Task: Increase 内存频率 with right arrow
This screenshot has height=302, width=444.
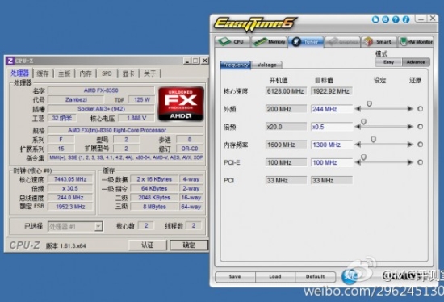Action: point(410,145)
